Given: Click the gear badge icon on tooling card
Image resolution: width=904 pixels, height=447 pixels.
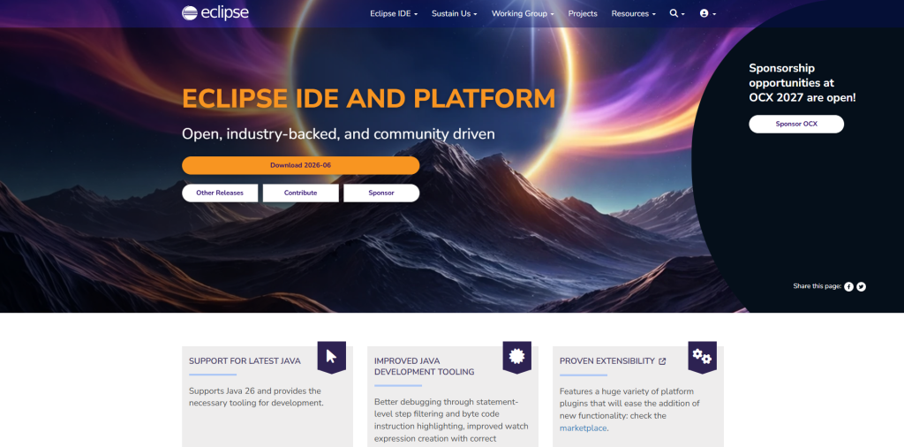Looking at the screenshot, I should [x=516, y=356].
